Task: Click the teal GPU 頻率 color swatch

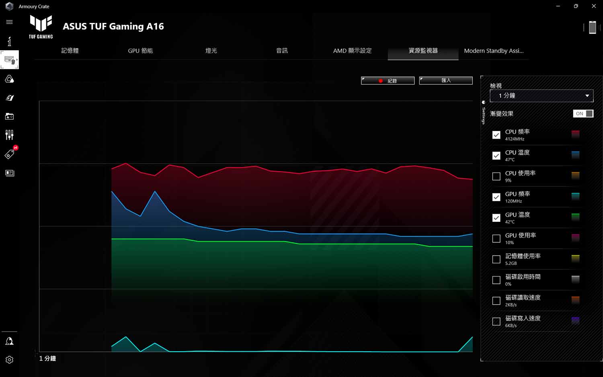Action: (x=576, y=196)
